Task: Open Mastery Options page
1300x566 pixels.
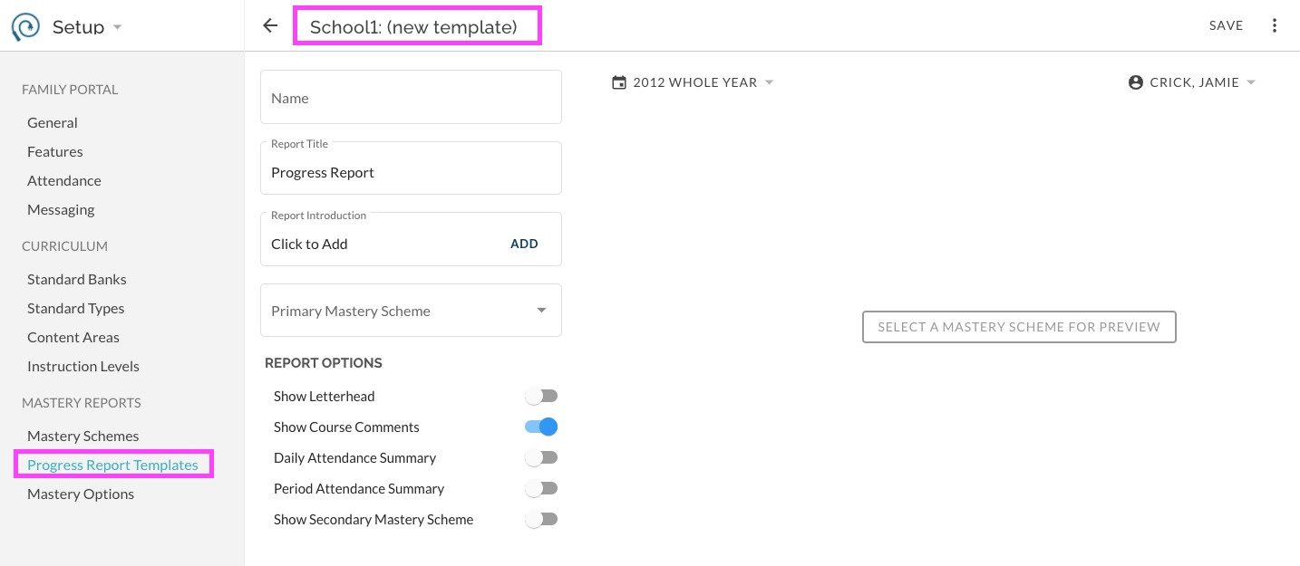Action: [x=81, y=494]
